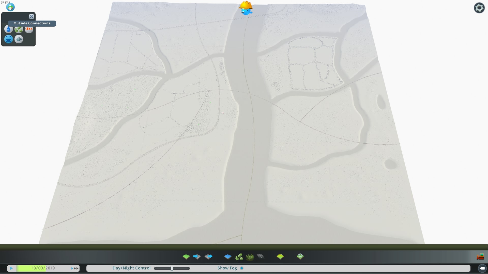Open the roads tool

(x=261, y=257)
